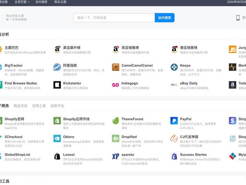The width and height of the screenshot is (246, 185).
Task: Click the CJ代发神器 title text
Action: [189, 137]
